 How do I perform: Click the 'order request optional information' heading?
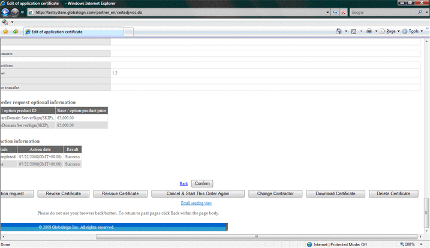point(38,102)
